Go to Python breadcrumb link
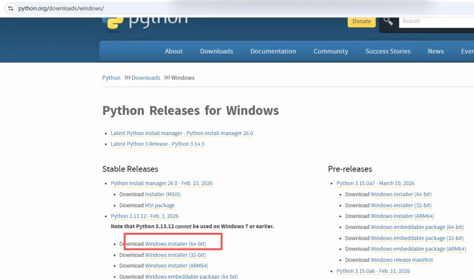The width and height of the screenshot is (474, 279). [111, 78]
